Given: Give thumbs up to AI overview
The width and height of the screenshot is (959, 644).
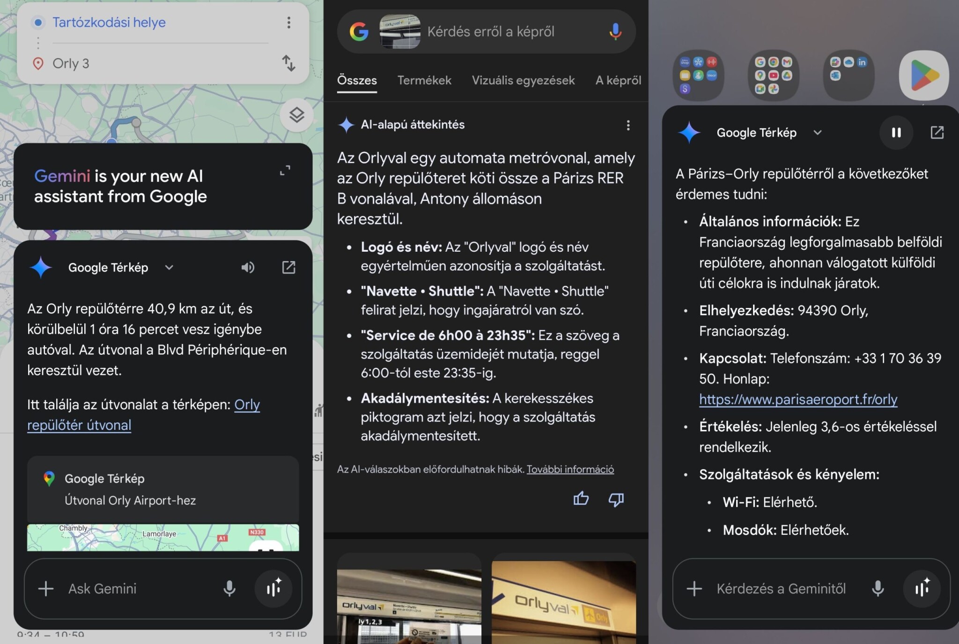Looking at the screenshot, I should click(581, 499).
